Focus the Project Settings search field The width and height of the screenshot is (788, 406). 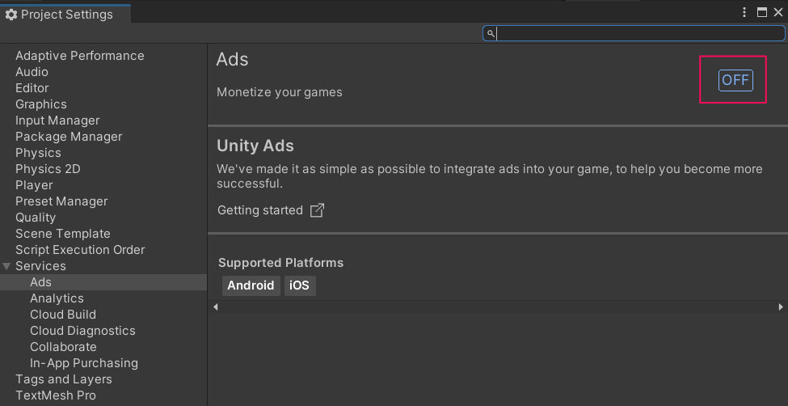(634, 34)
